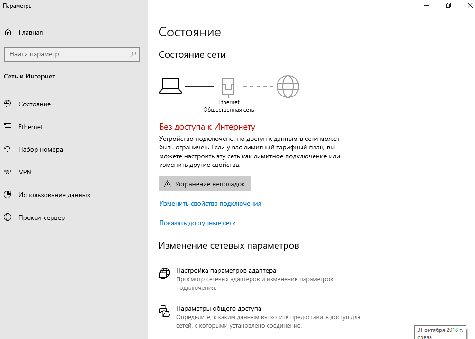Open Настройка параметров адаптера

pos(226,270)
